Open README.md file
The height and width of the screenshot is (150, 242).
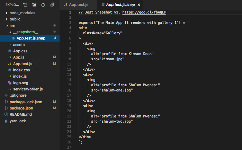pyautogui.click(x=21, y=114)
